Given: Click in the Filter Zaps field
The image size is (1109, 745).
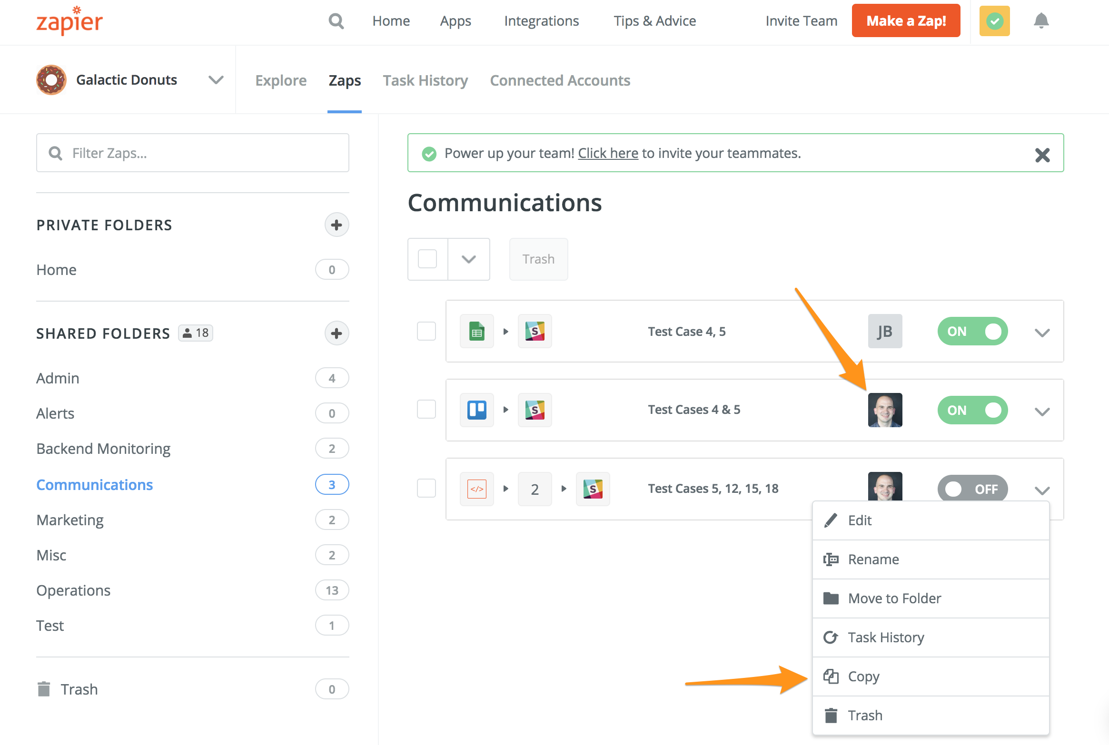Looking at the screenshot, I should point(192,152).
